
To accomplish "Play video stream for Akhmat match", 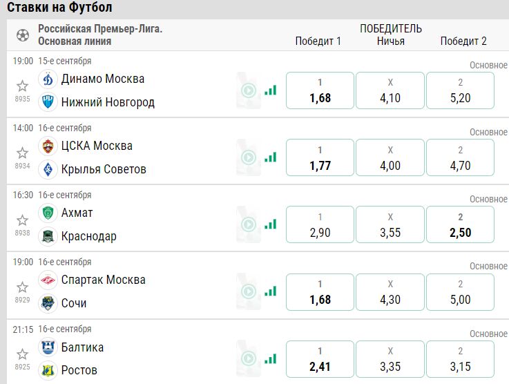I will click(249, 224).
